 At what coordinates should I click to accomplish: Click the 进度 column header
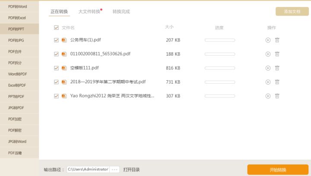pos(219,28)
